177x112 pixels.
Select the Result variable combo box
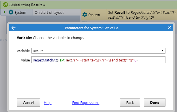(x=98, y=51)
